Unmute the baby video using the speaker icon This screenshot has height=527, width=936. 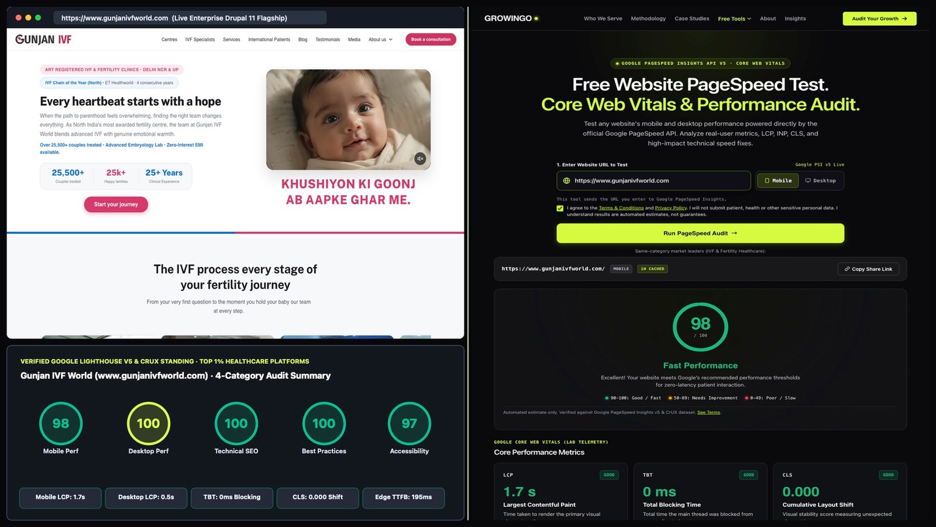pyautogui.click(x=420, y=159)
